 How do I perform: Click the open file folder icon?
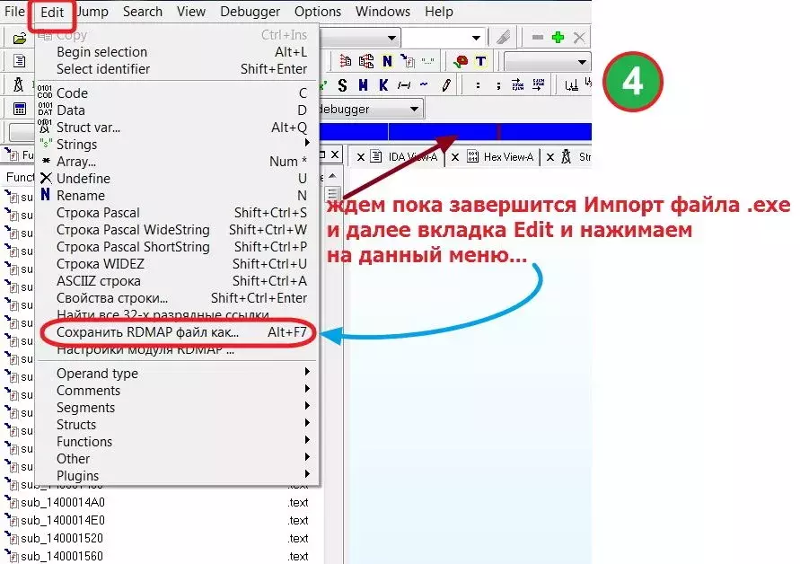(x=20, y=38)
